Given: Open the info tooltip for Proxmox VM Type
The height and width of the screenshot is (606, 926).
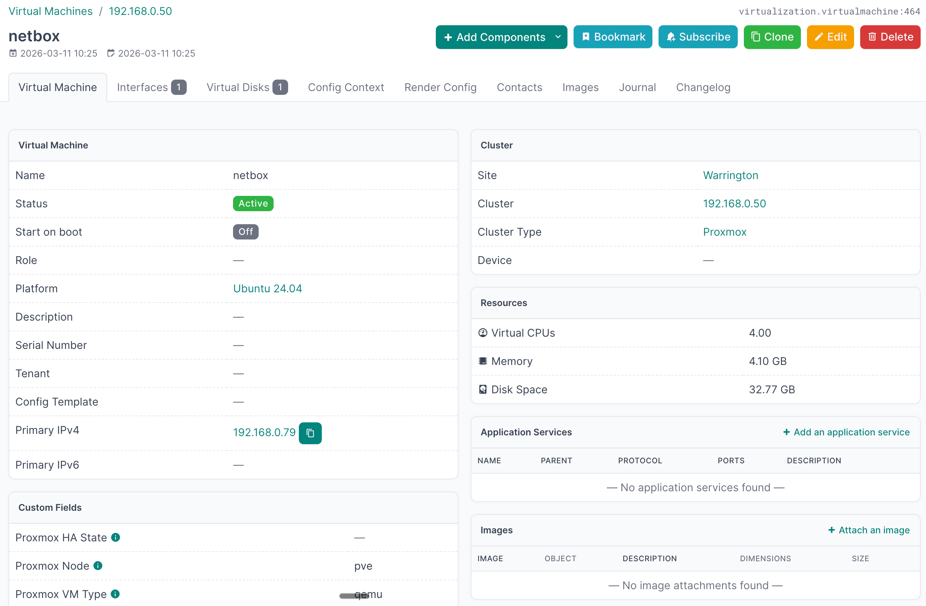Looking at the screenshot, I should 115,594.
